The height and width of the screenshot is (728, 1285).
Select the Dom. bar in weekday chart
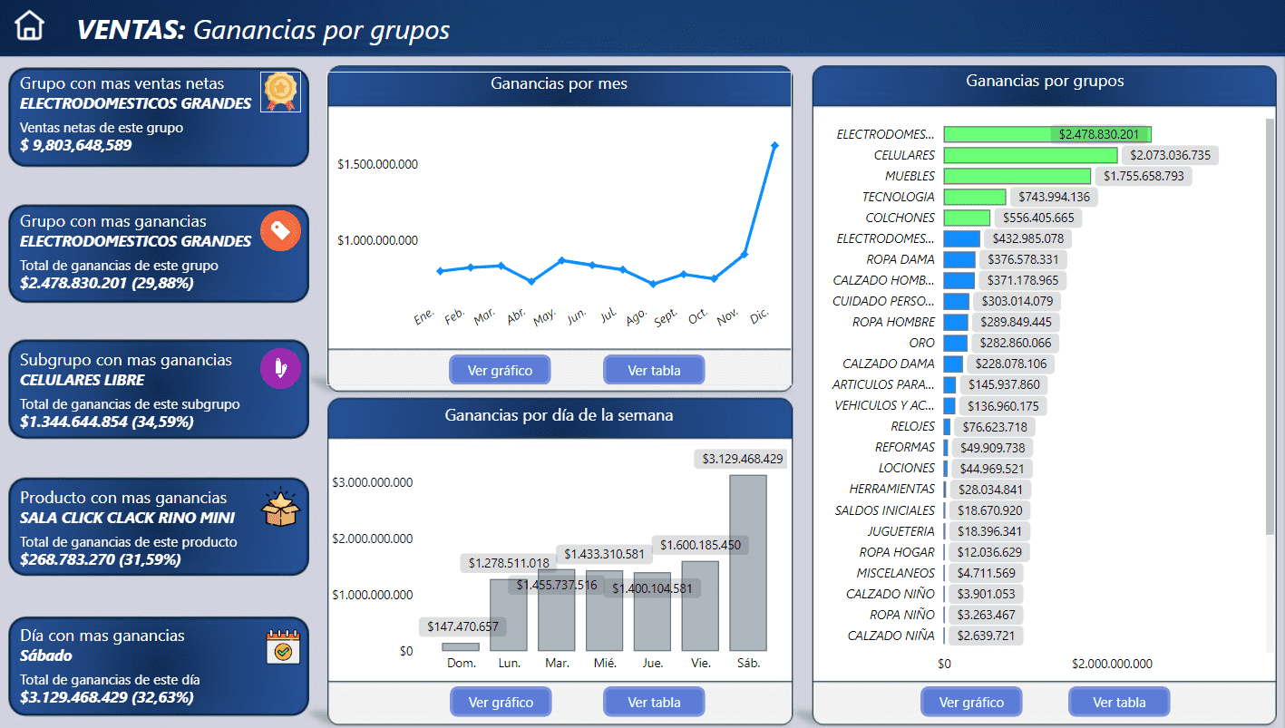tap(461, 646)
